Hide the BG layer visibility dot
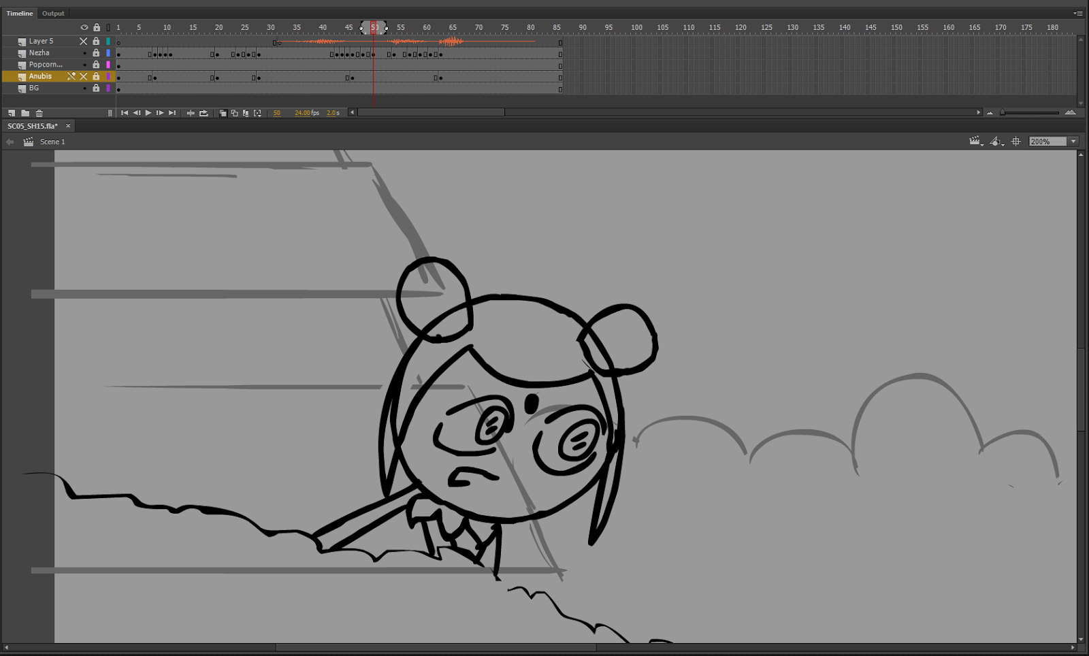Screen dimensions: 1089x656 tap(84, 88)
